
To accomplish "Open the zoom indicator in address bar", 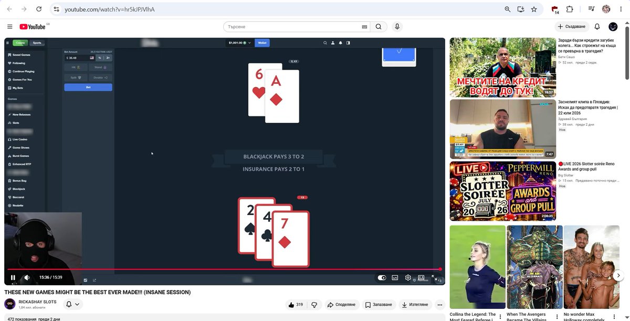I will coord(507,9).
